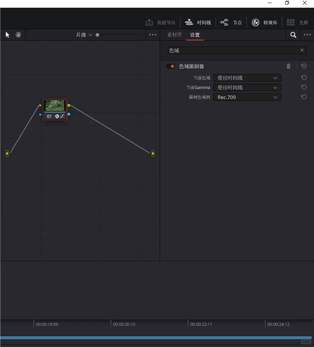Click node 01 blue key output
The image size is (314, 347).
tap(69, 114)
